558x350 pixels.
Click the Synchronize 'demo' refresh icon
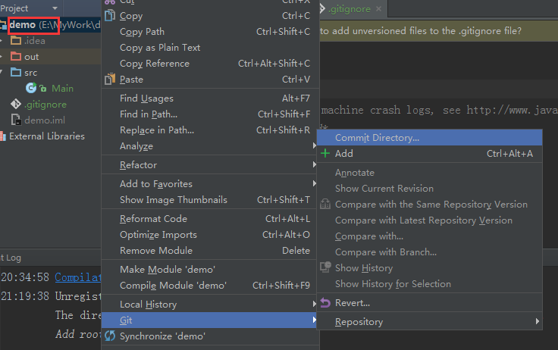109,336
